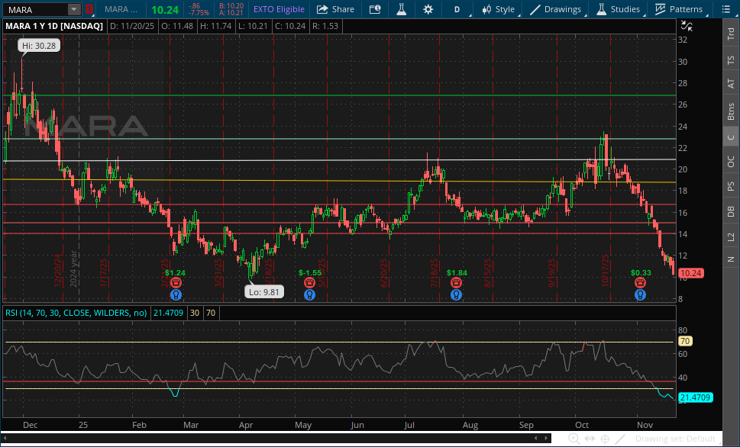Open the AT sidebar tab

(731, 83)
